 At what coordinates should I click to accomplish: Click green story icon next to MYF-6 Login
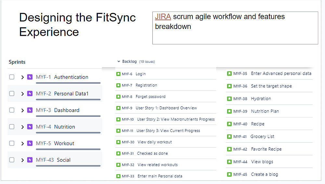click(118, 74)
